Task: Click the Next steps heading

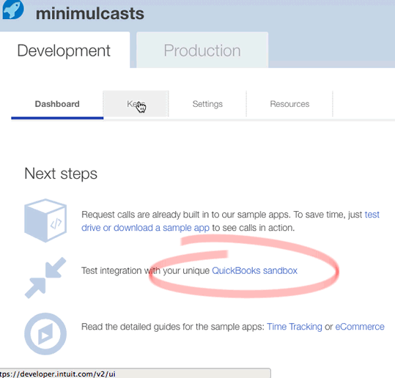Action: click(61, 174)
